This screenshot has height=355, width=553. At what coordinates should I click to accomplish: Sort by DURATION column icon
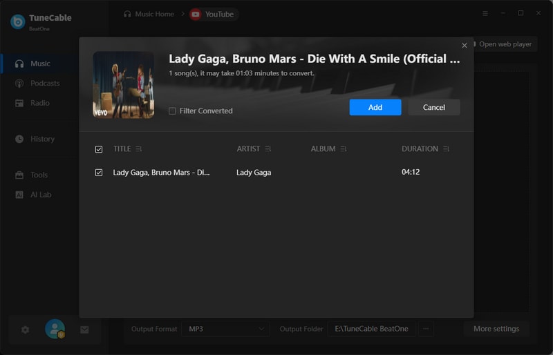point(446,149)
